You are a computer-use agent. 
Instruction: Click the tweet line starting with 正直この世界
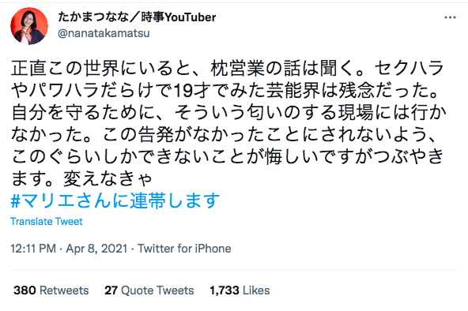227,68
